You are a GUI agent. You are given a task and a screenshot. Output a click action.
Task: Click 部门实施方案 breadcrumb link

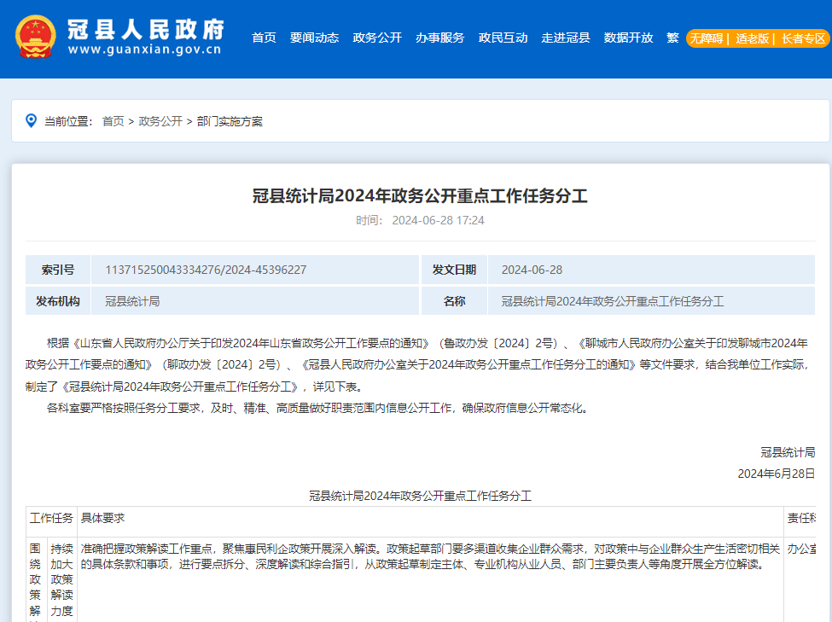230,121
